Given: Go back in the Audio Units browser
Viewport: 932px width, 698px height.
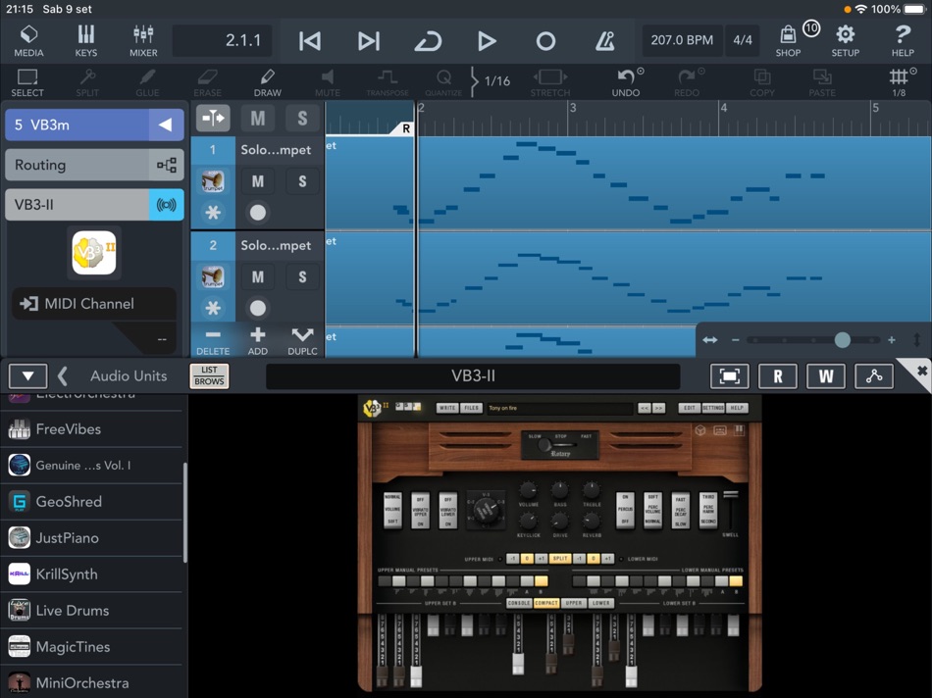Looking at the screenshot, I should (61, 375).
